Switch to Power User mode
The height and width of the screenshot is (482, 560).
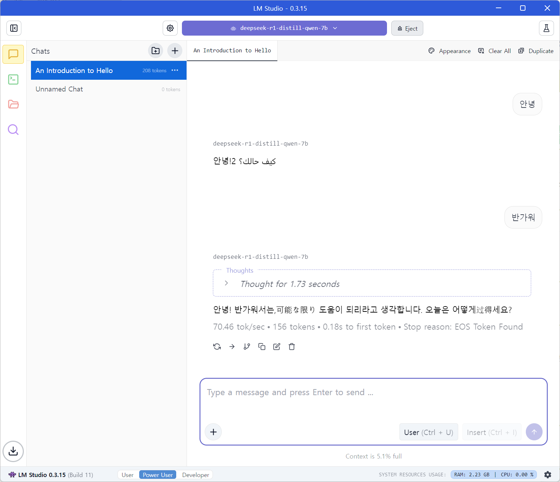coord(158,475)
